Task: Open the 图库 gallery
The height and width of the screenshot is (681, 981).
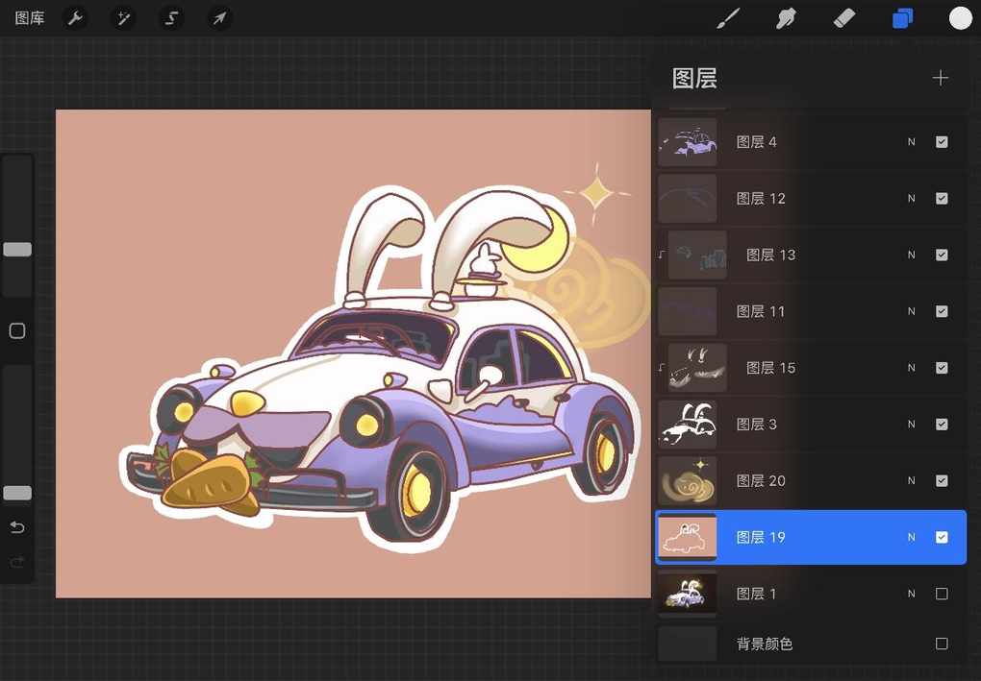Action: [x=30, y=18]
